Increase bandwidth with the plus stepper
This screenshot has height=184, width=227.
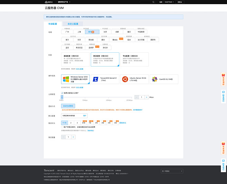[147, 97]
